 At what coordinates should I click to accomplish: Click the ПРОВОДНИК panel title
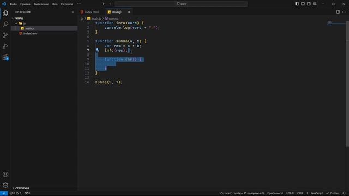coord(23,12)
